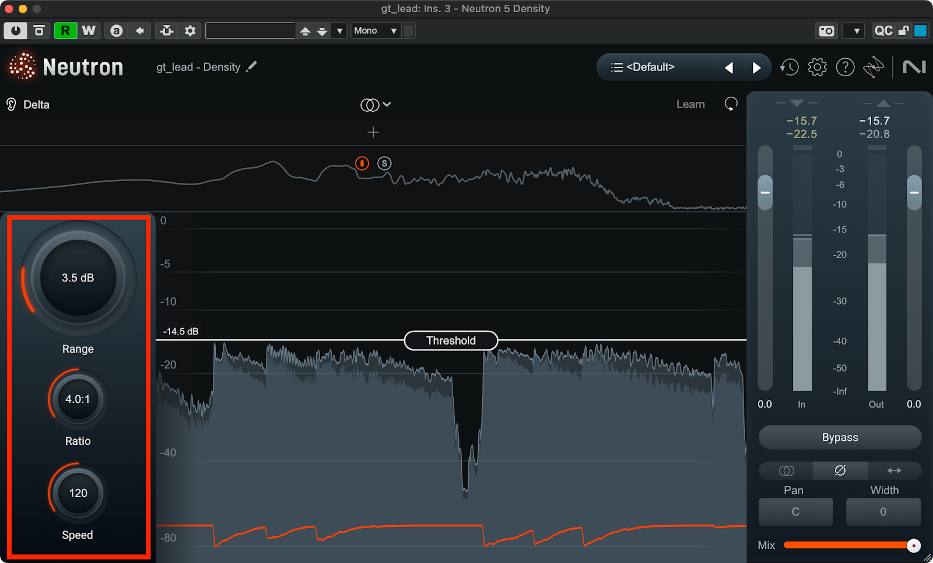Select the phase invert icon

tap(840, 470)
